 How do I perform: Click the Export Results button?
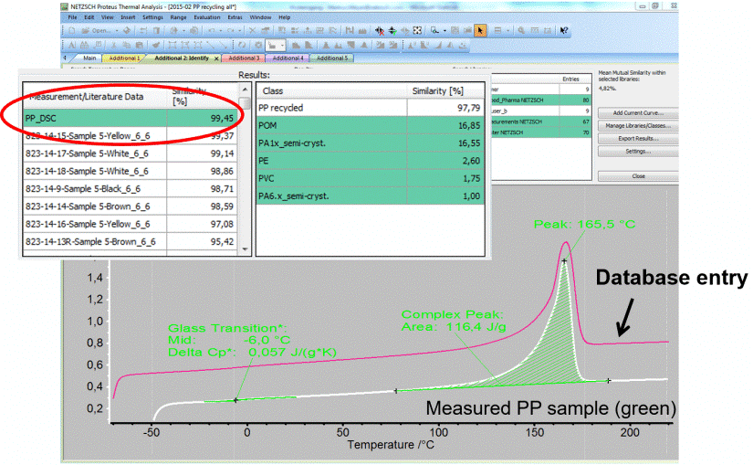pos(638,139)
